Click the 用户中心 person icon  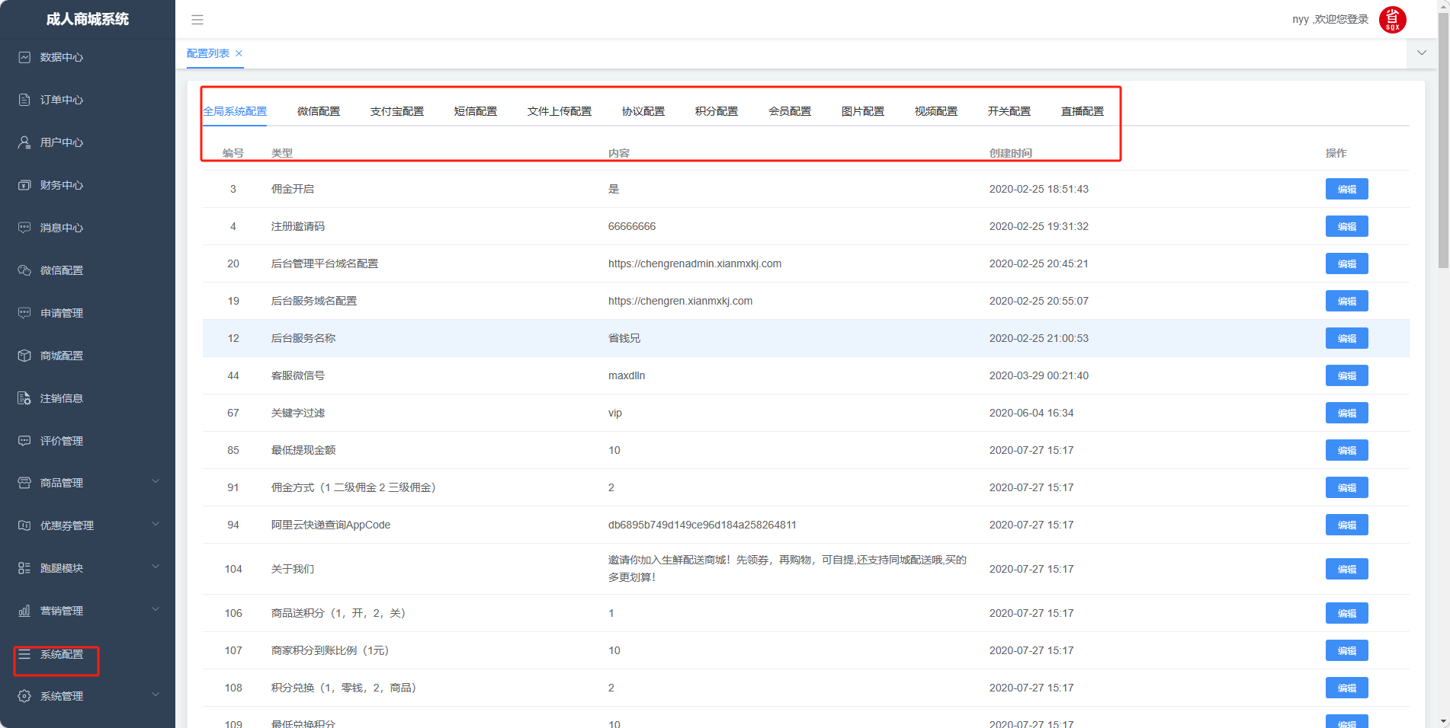pos(24,142)
